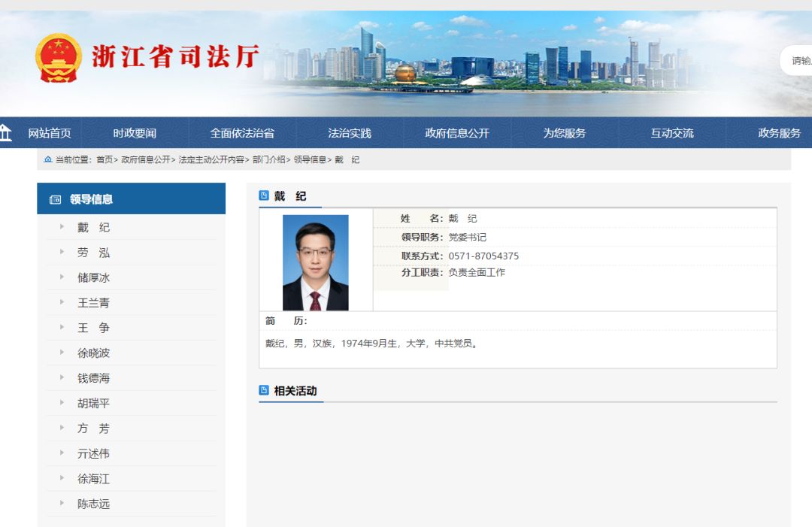The height and width of the screenshot is (527, 812).
Task: Click the search input field
Action: tap(796, 61)
